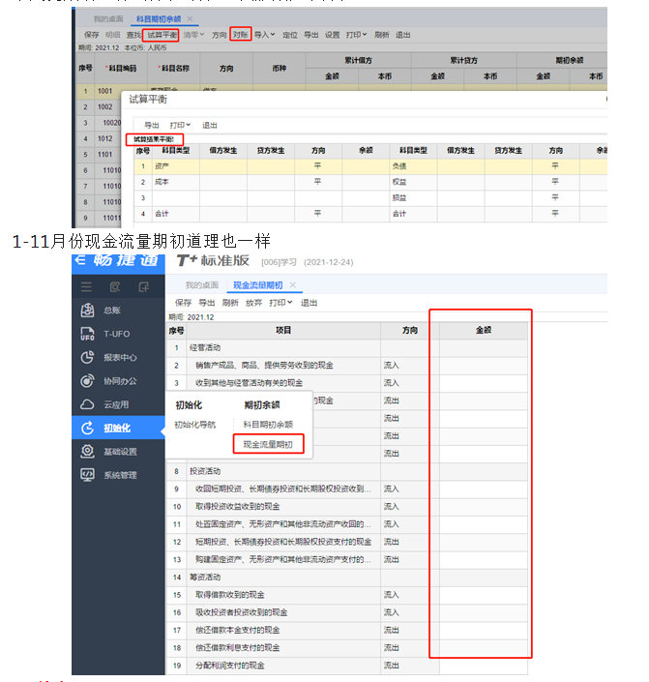649x682 pixels.
Task: Click 保存 in 现金流量期初 toolbar
Action: 183,303
